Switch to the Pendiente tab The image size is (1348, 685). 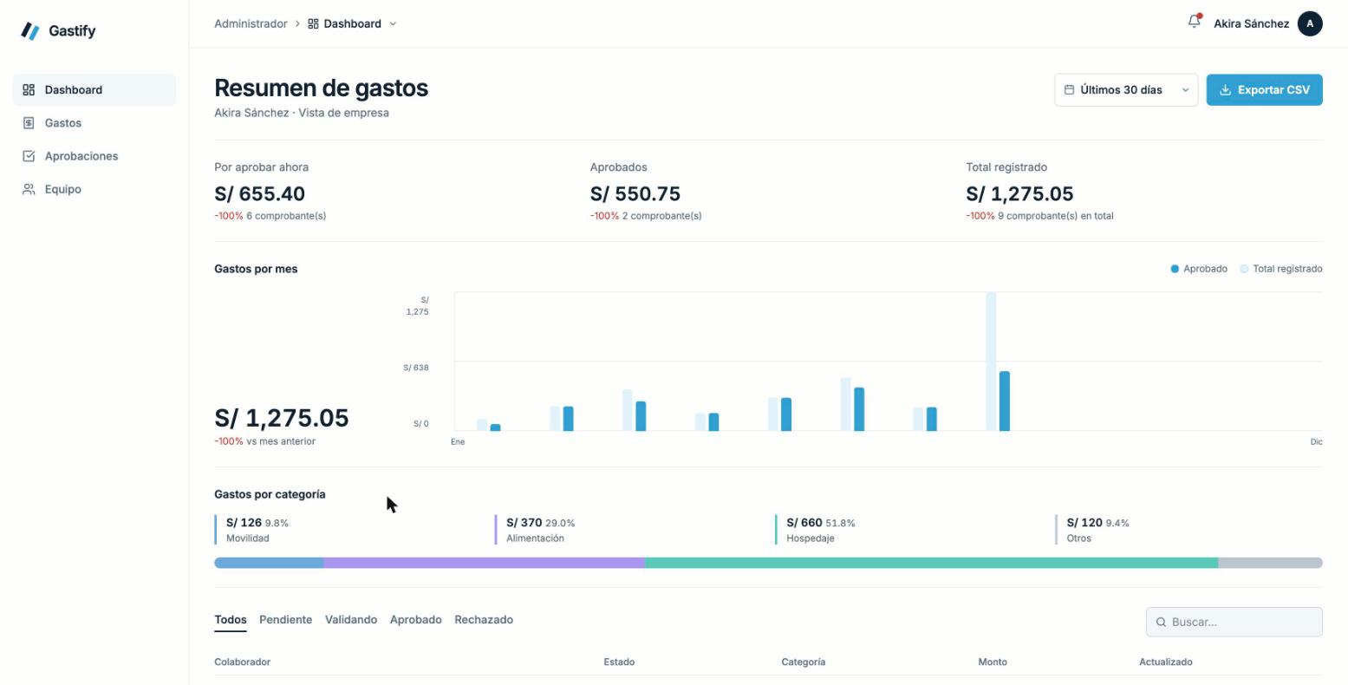click(x=285, y=620)
